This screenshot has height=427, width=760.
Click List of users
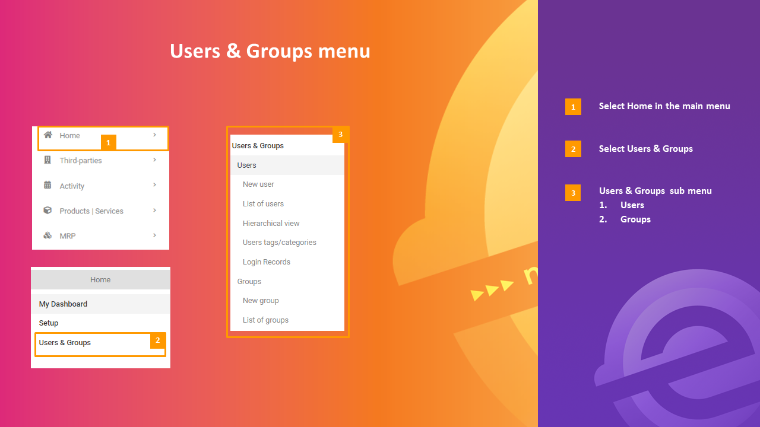click(263, 203)
